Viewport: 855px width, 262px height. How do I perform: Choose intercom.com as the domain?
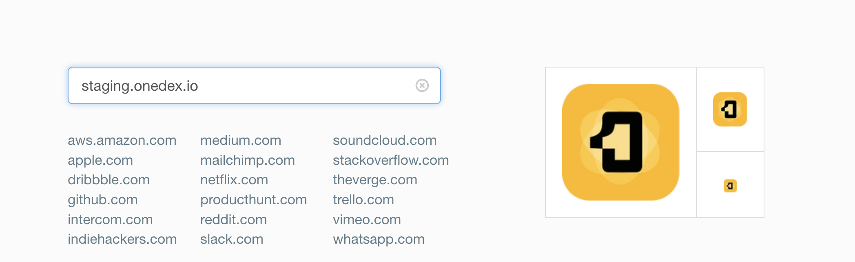(110, 220)
